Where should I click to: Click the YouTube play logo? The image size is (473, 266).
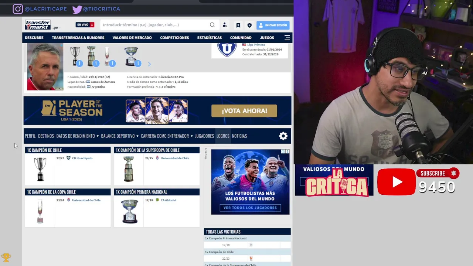point(397,182)
